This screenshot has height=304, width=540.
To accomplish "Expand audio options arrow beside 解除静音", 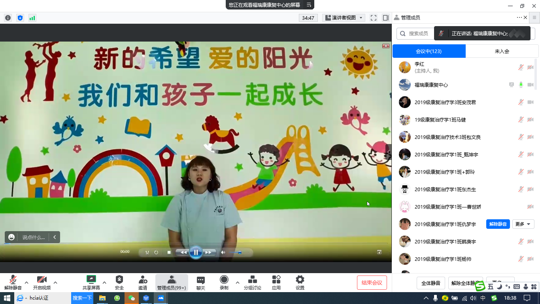I will (x=26, y=283).
